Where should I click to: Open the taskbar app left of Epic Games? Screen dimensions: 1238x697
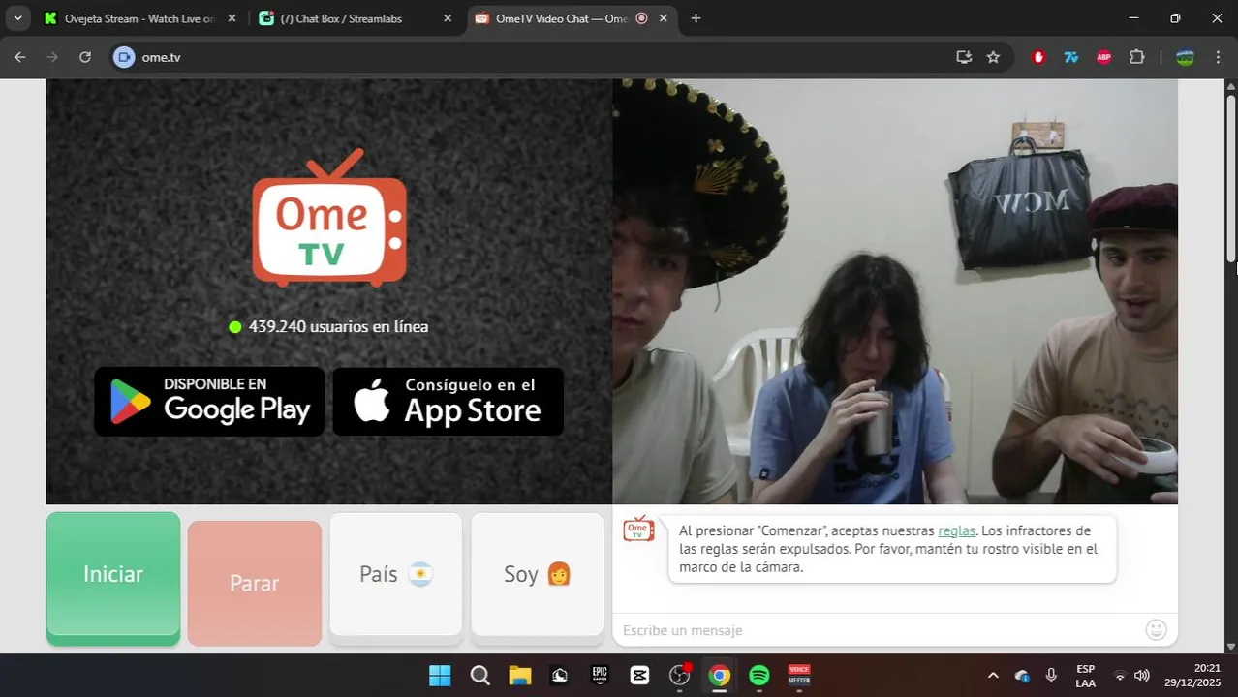[x=560, y=676]
